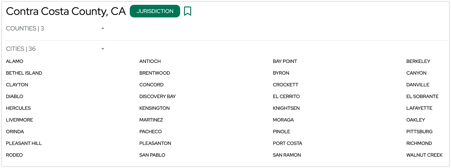Viewport: 451px width, 168px height.
Task: Click the PLEASANT HILL city link
Action: tap(24, 143)
